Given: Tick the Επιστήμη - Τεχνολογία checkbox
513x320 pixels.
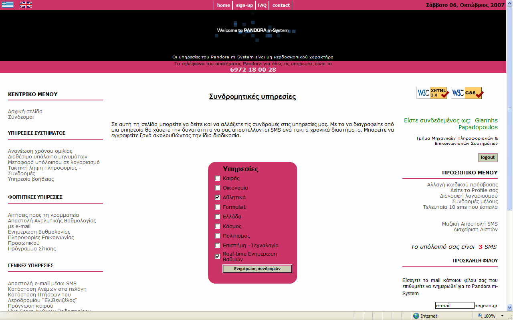Looking at the screenshot, I should 218,246.
